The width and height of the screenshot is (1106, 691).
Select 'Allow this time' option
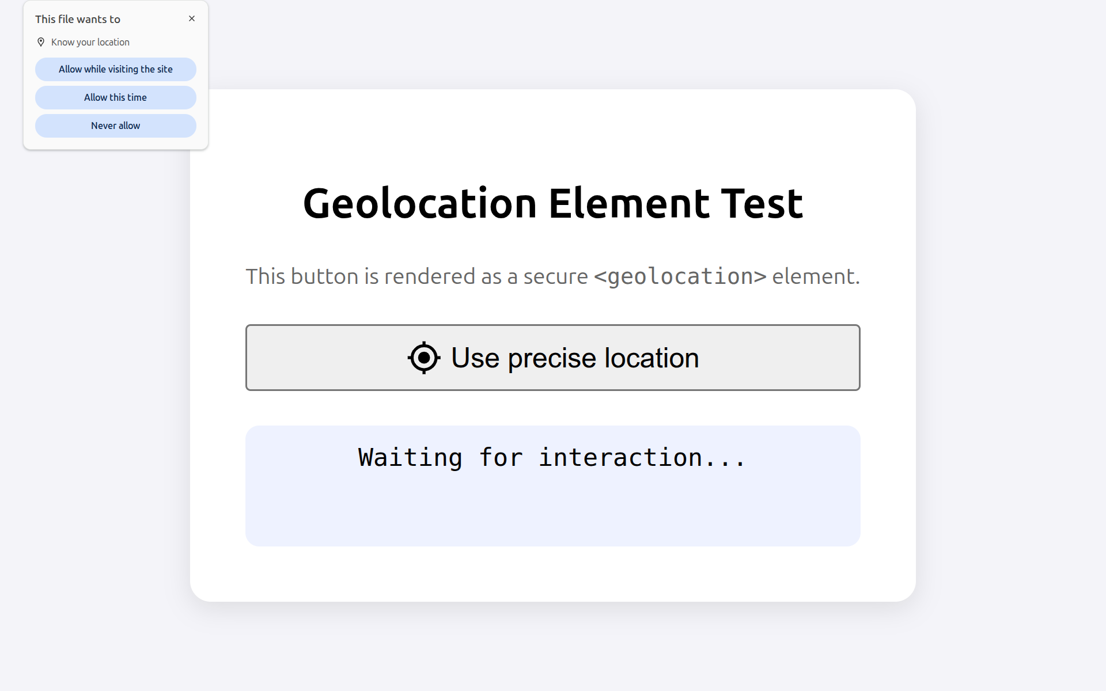coord(115,97)
